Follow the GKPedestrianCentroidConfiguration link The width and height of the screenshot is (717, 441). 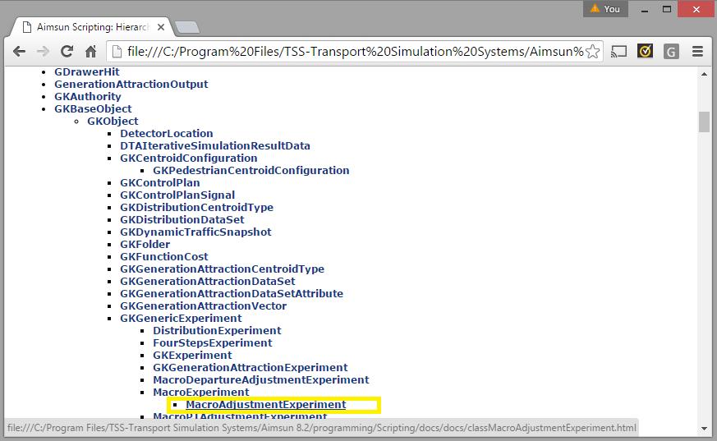tap(250, 171)
